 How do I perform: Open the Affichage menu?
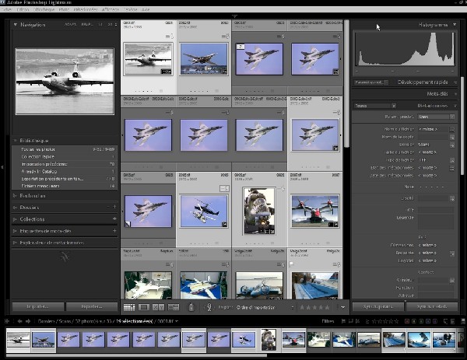coord(111,9)
